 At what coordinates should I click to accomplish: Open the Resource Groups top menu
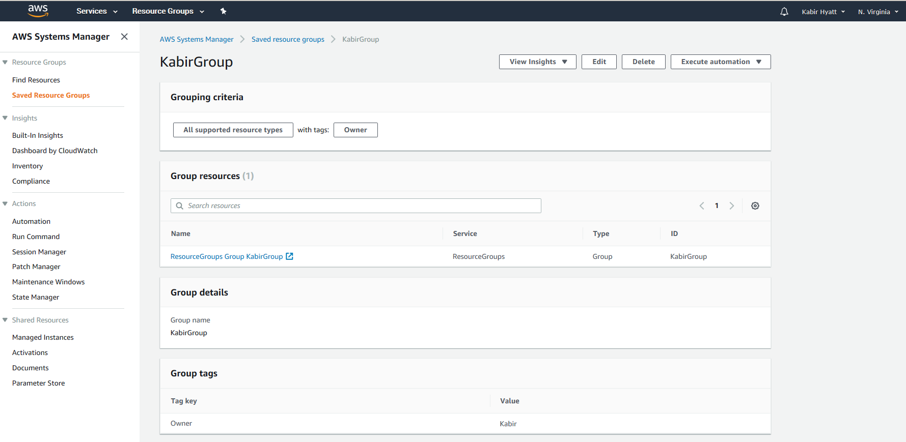coord(168,11)
